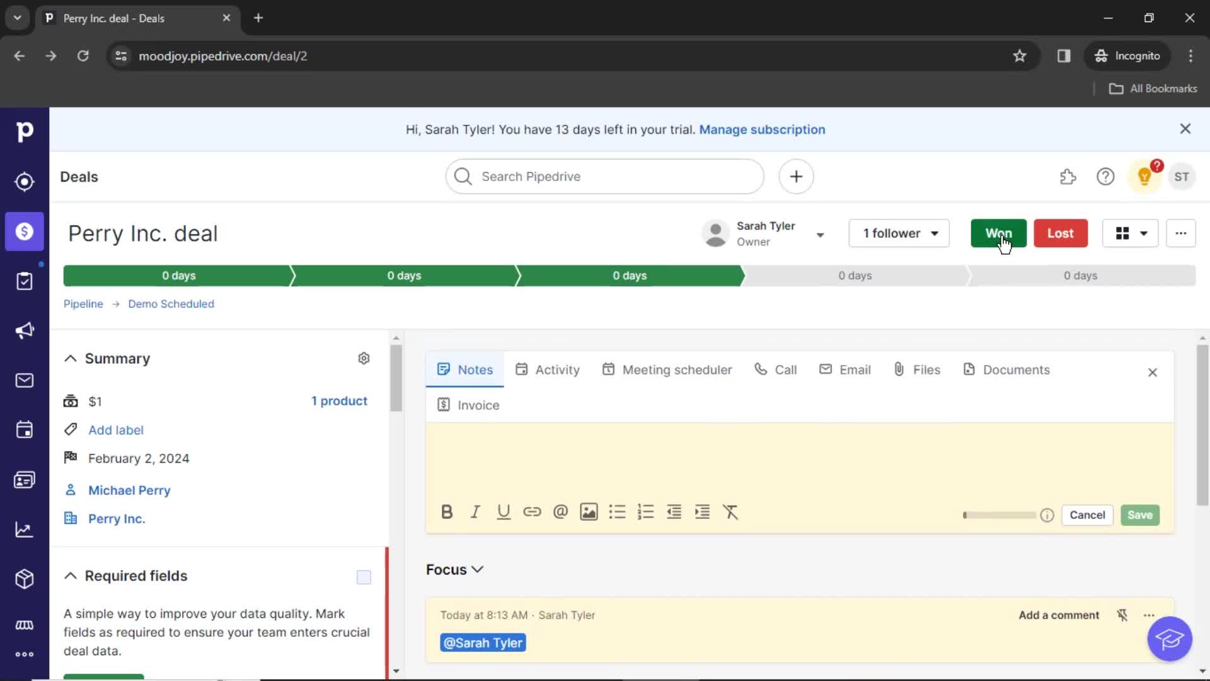
Task: Open the 1 follower dropdown
Action: tap(899, 233)
